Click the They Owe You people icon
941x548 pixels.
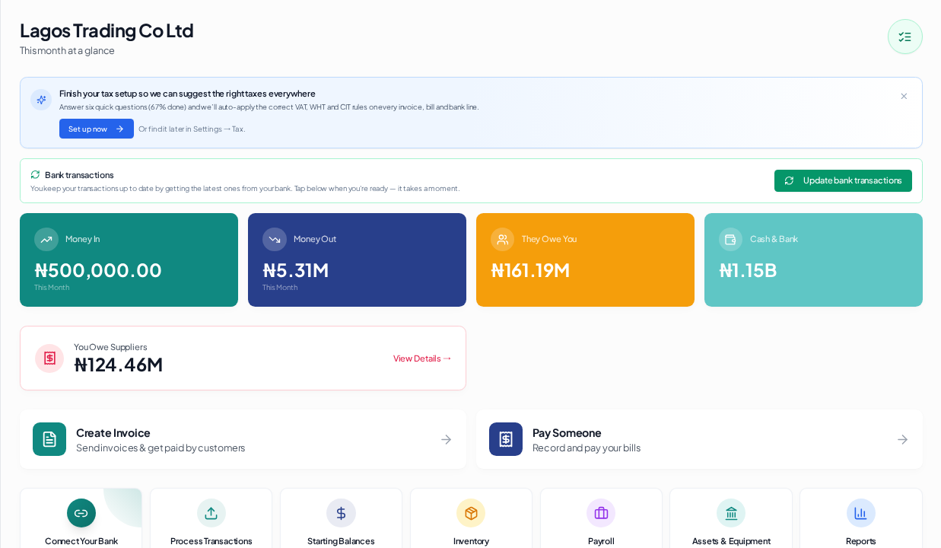503,239
